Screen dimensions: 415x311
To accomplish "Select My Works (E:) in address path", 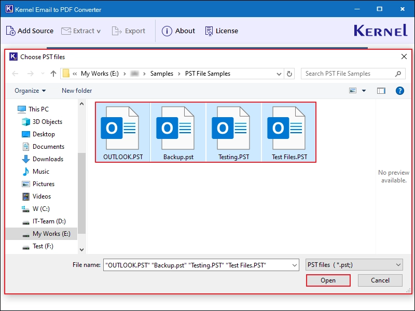I will 100,74.
